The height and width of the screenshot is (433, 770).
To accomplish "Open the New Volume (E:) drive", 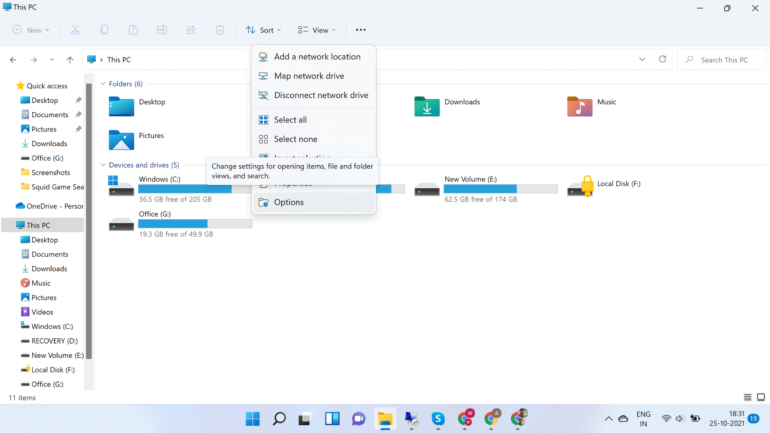I will point(470,179).
